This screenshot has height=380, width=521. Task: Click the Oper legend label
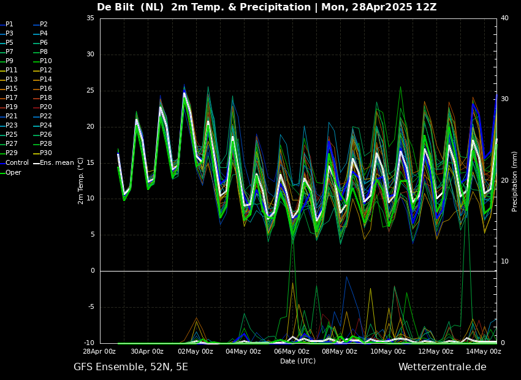pos(13,172)
